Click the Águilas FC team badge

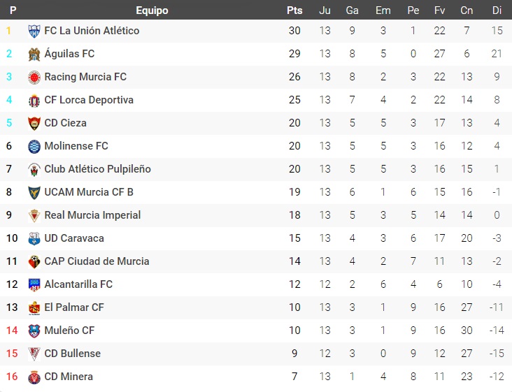point(34,54)
